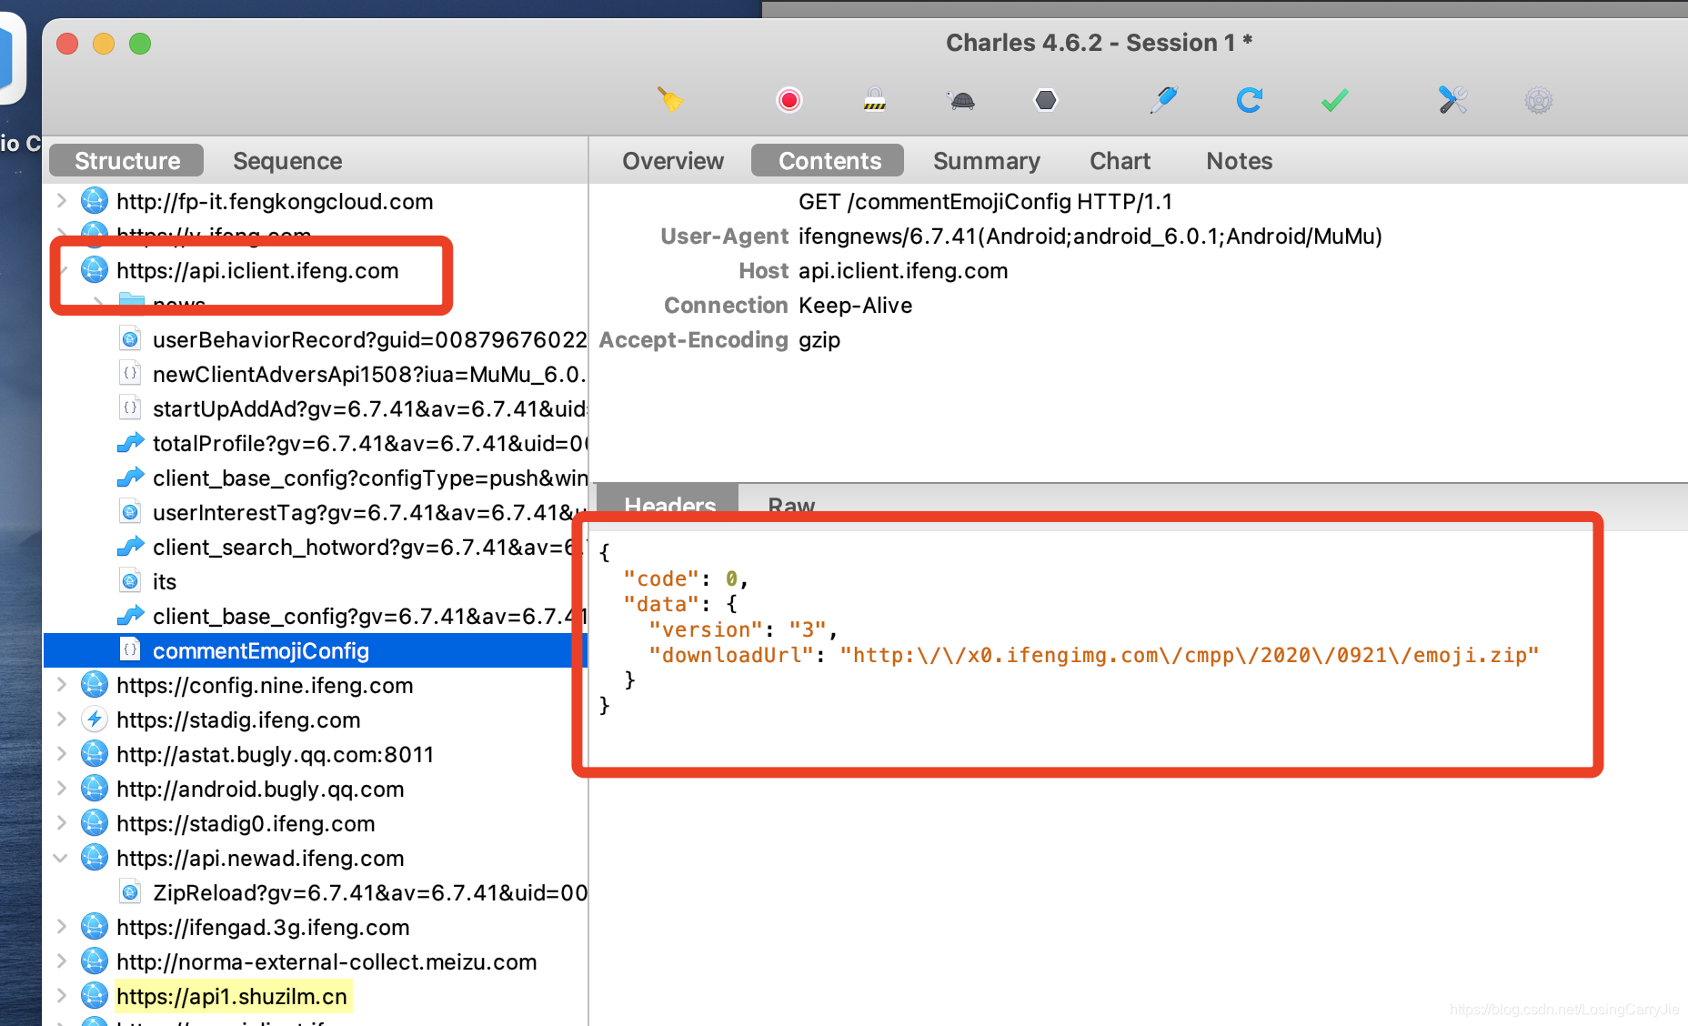Click the globe icon beside norma-external-collect.meizu.com
The width and height of the screenshot is (1688, 1026).
click(95, 961)
